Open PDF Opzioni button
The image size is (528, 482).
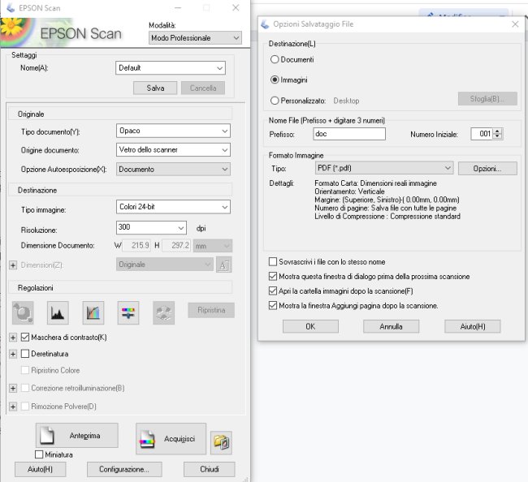click(487, 169)
